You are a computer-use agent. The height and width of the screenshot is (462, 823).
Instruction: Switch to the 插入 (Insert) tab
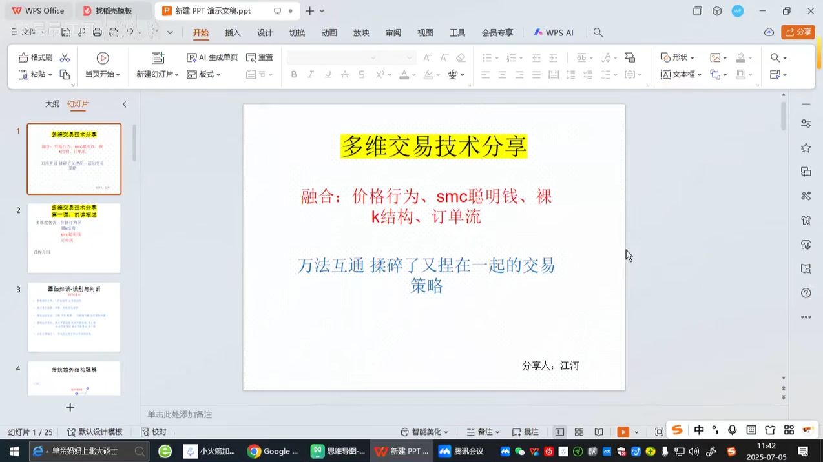[233, 33]
